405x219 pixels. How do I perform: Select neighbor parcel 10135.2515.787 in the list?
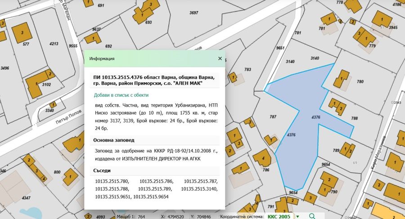point(201,181)
